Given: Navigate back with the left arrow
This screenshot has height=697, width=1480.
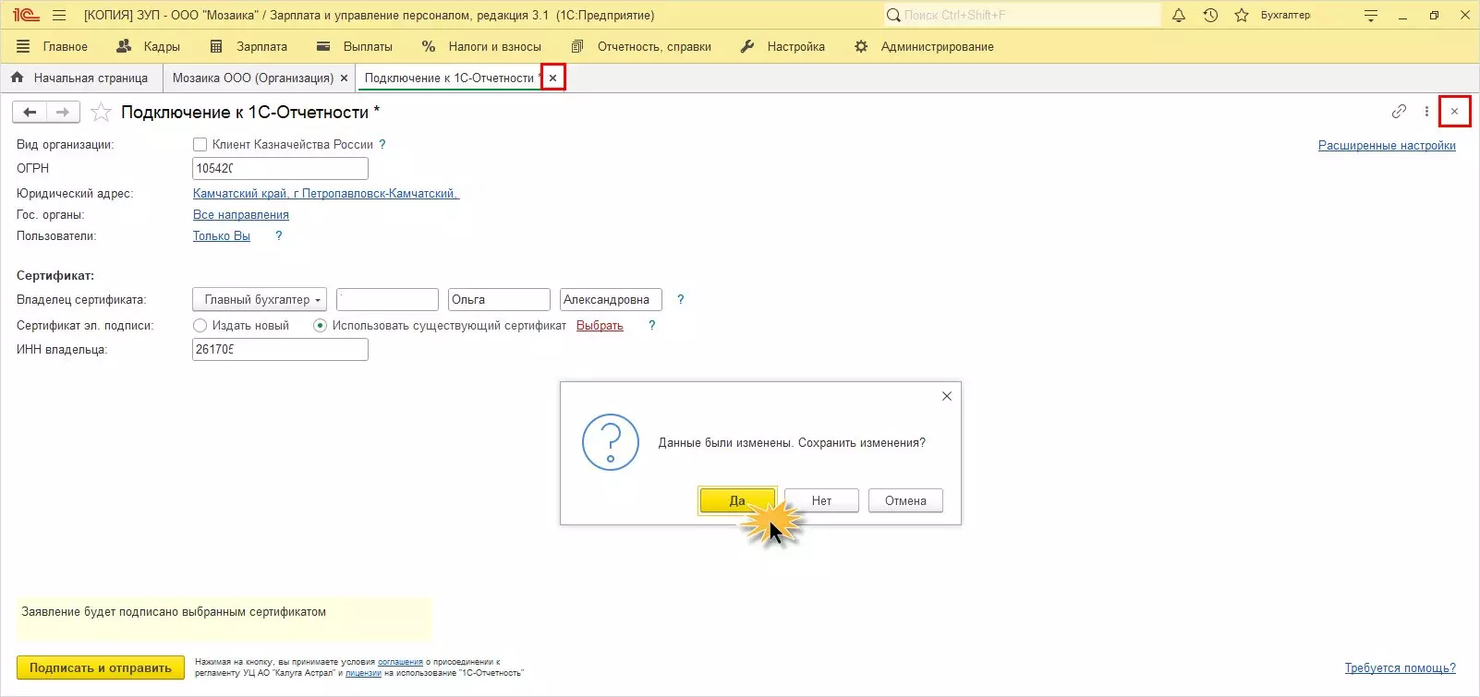Looking at the screenshot, I should [x=30, y=113].
